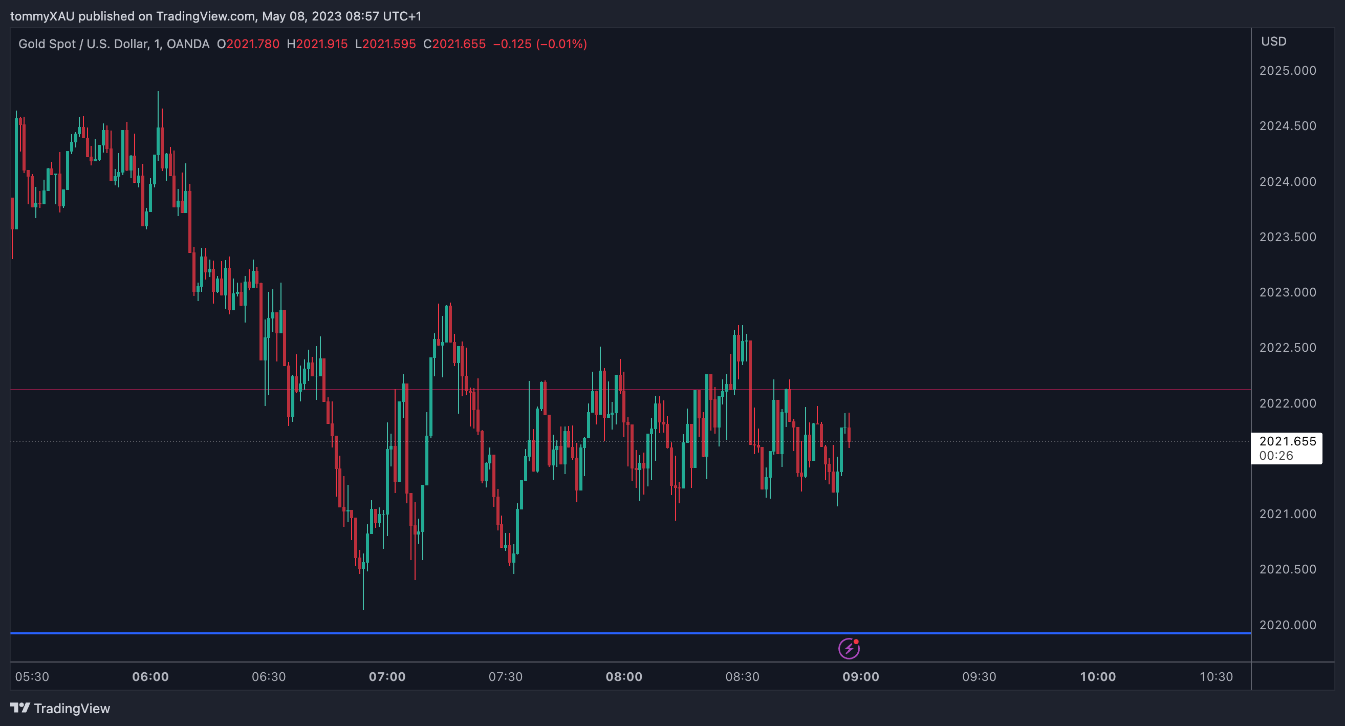
Task: Click the 05:30 time axis label
Action: pos(32,677)
